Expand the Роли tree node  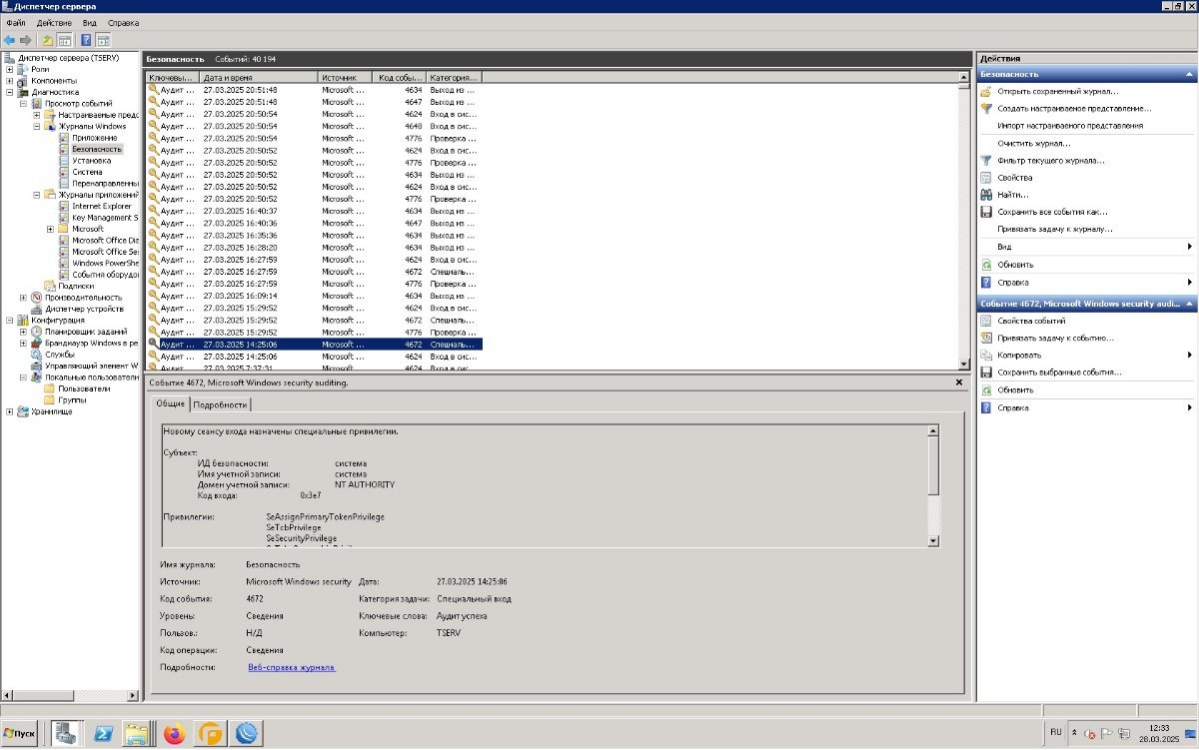click(x=10, y=69)
